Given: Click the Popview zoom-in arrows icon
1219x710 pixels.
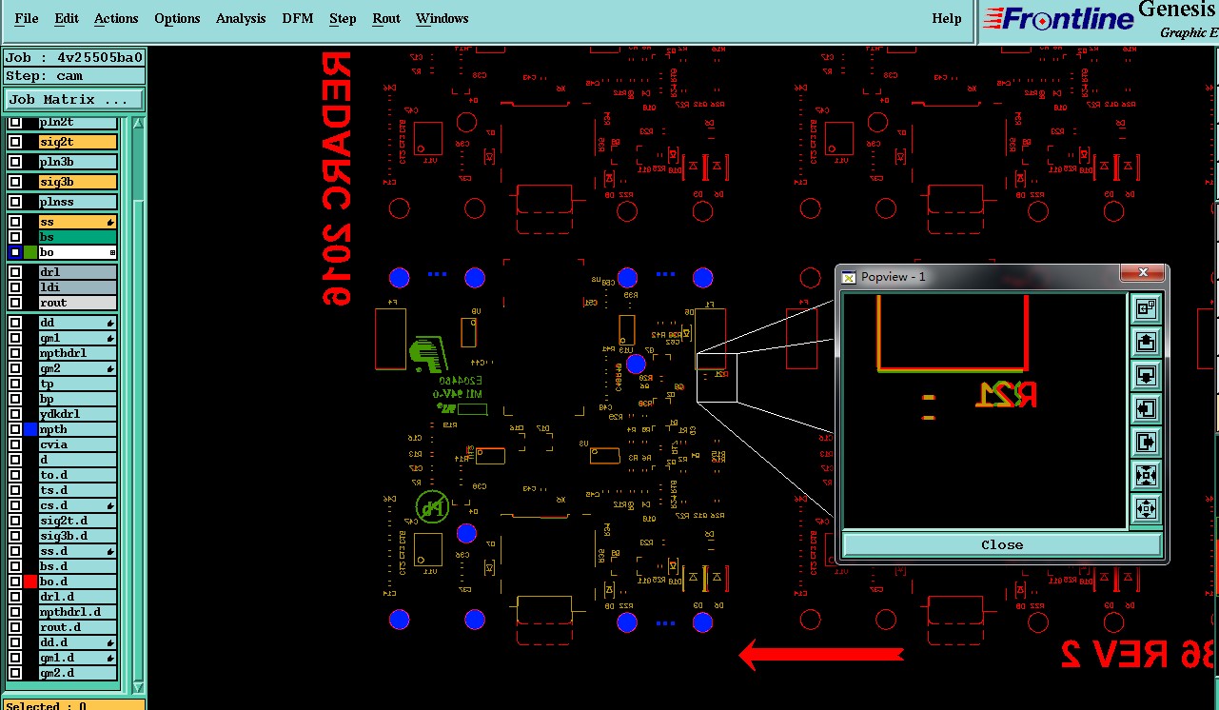Looking at the screenshot, I should coord(1146,475).
